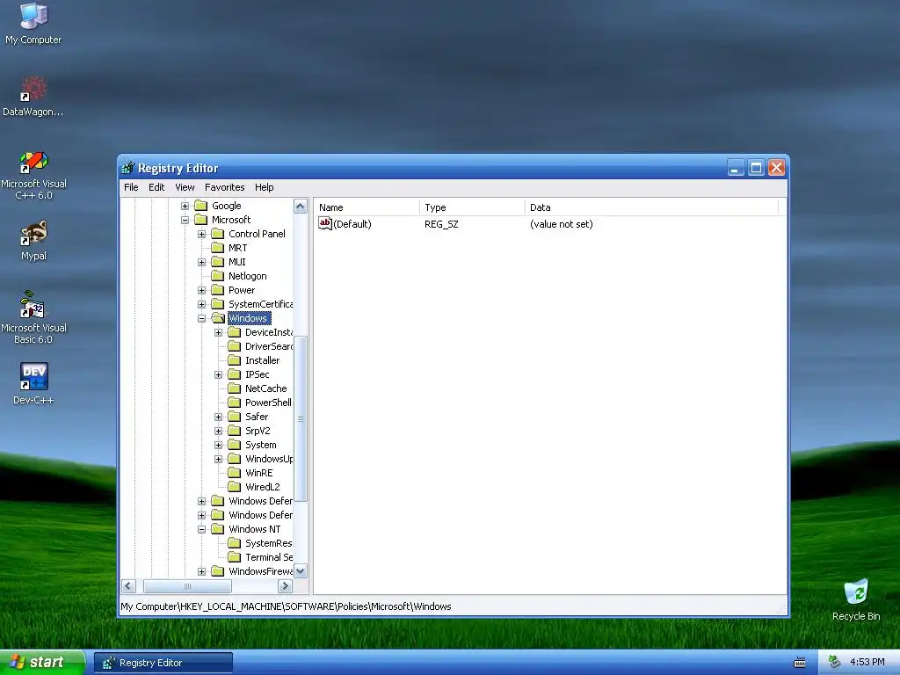Click the Netlogon key folder icon

click(x=218, y=276)
